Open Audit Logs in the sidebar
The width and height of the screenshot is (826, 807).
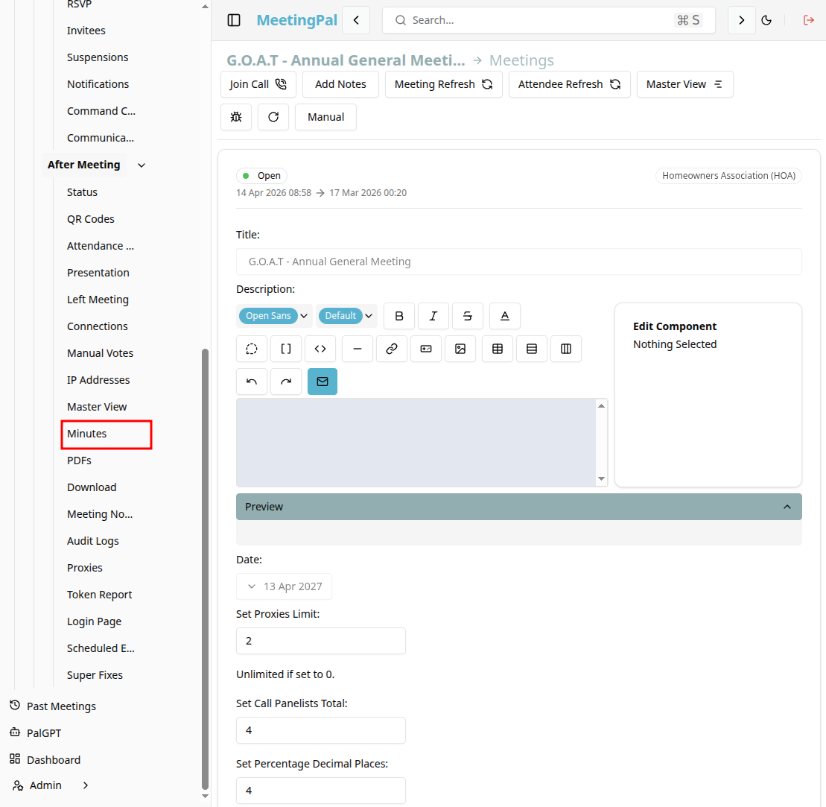click(92, 541)
